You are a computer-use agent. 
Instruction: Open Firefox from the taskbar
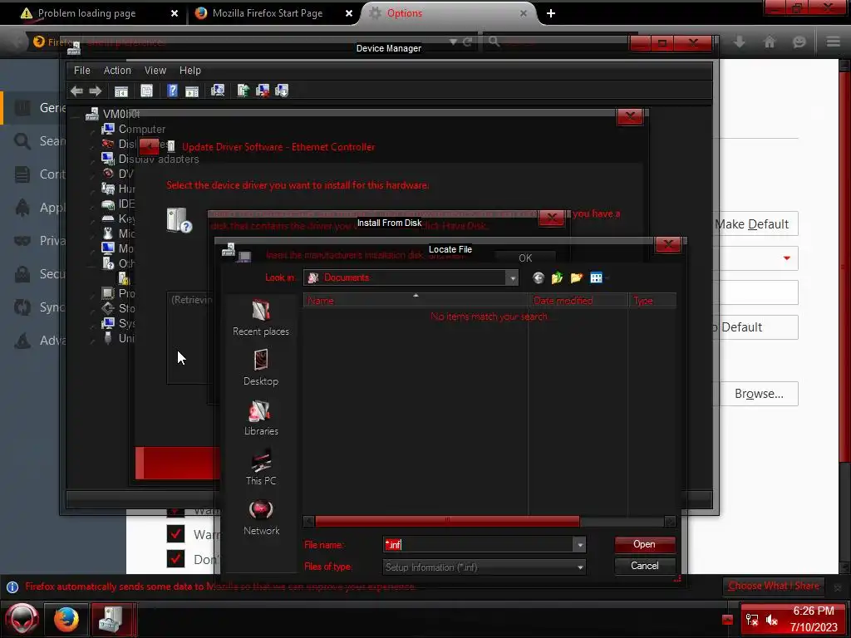tap(66, 619)
